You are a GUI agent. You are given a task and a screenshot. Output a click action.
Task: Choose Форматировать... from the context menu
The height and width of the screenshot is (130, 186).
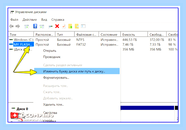pos(56,78)
